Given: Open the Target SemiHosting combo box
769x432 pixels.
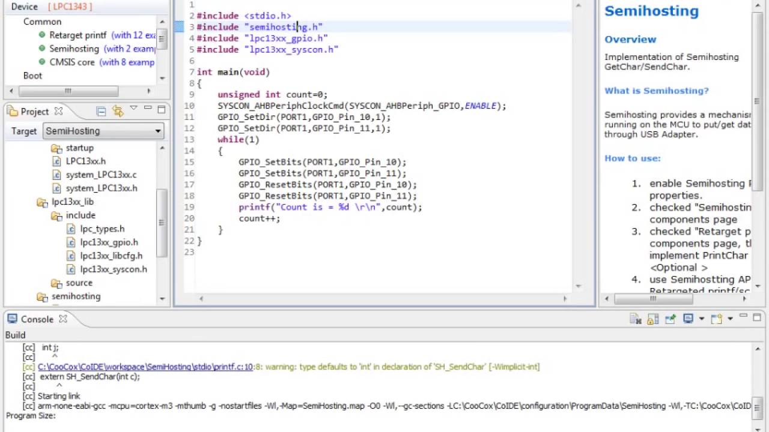Looking at the screenshot, I should 103,131.
